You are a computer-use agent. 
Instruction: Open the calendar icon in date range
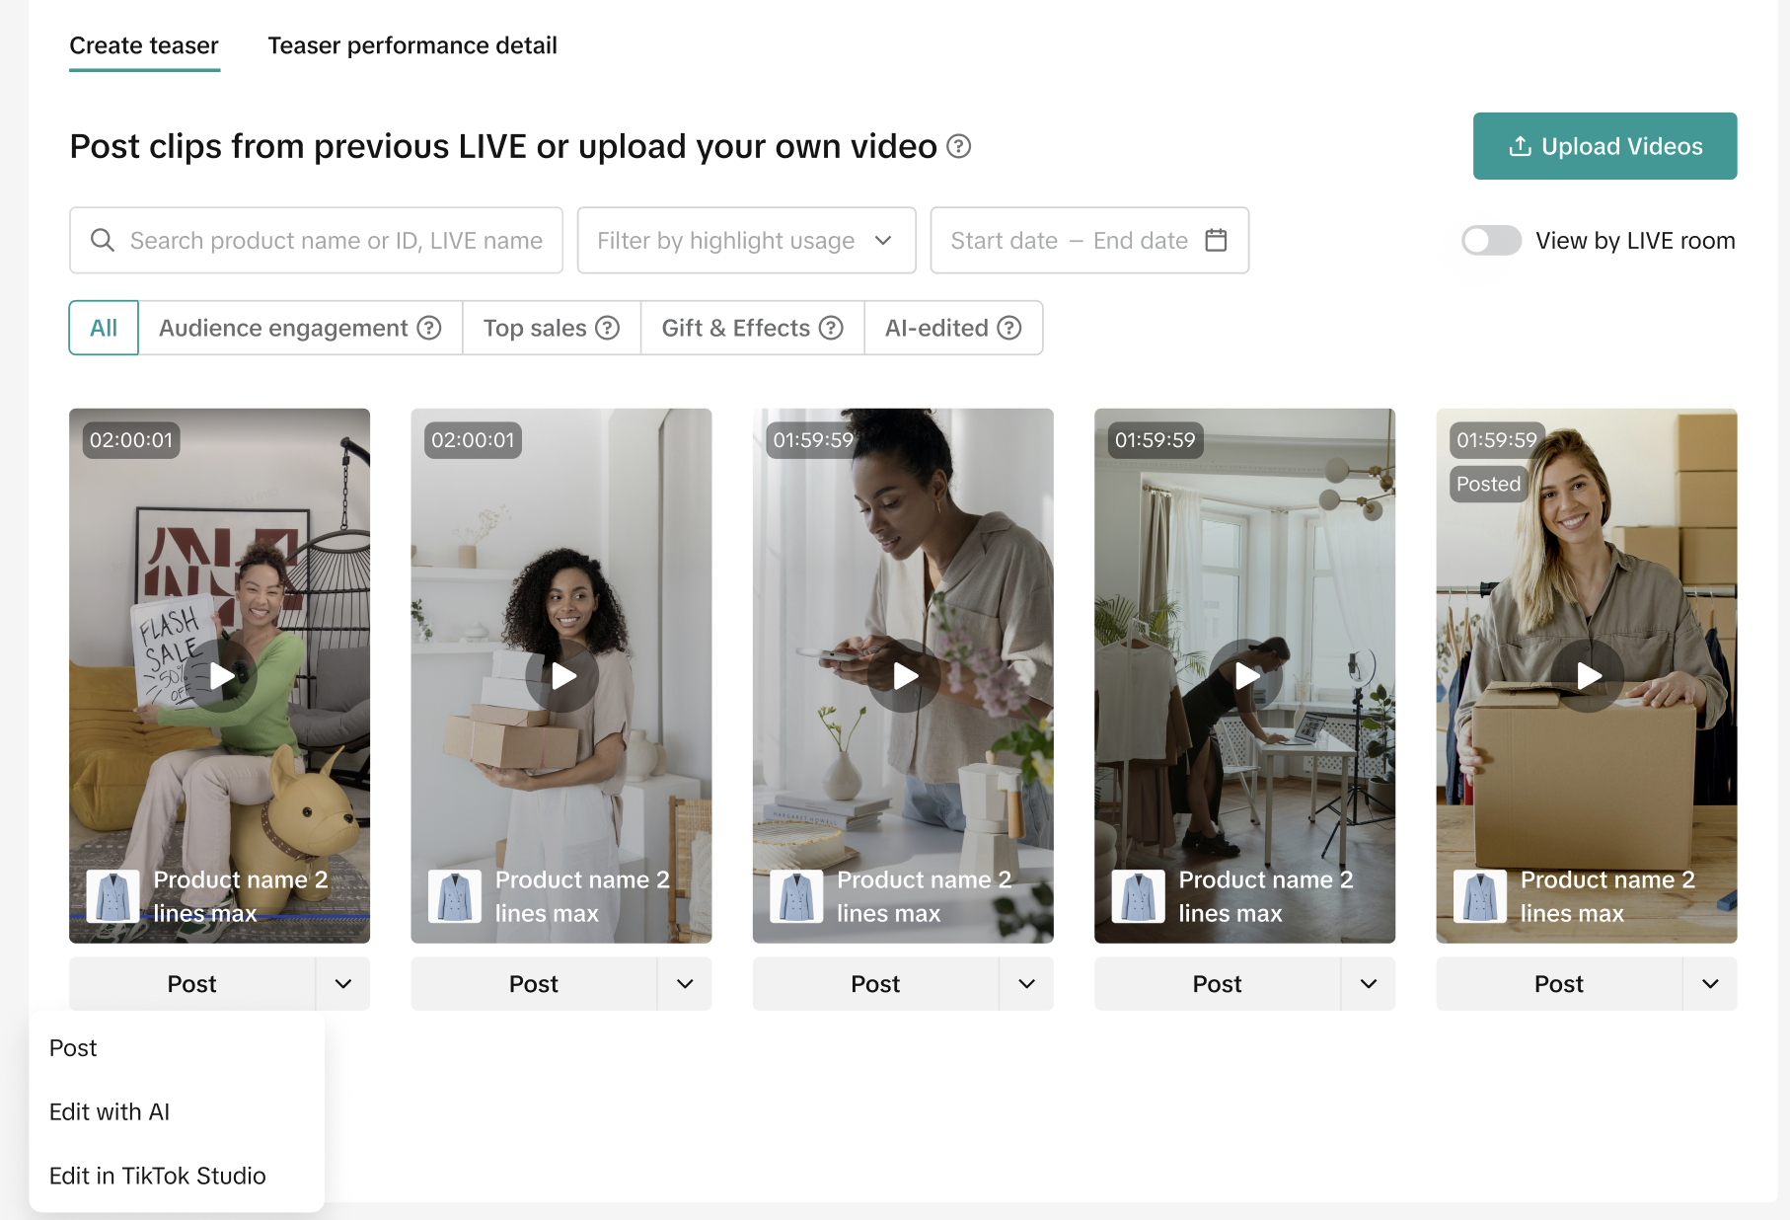(x=1216, y=240)
